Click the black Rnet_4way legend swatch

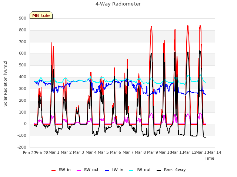point(159,170)
